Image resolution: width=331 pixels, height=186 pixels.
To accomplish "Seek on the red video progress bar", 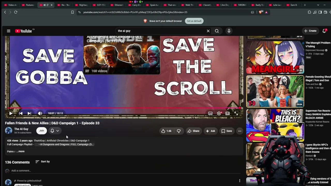I will click(124, 108).
